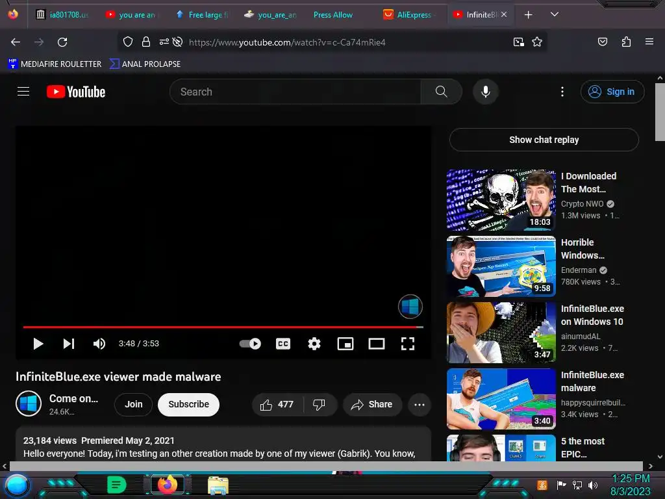Click the page vertical scrollbar thumb

(660, 112)
